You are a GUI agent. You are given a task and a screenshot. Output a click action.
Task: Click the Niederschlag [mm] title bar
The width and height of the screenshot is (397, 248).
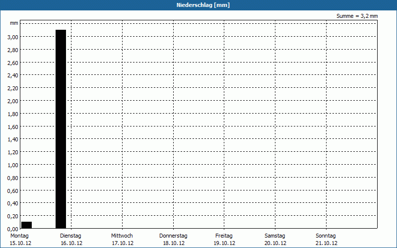(x=198, y=5)
